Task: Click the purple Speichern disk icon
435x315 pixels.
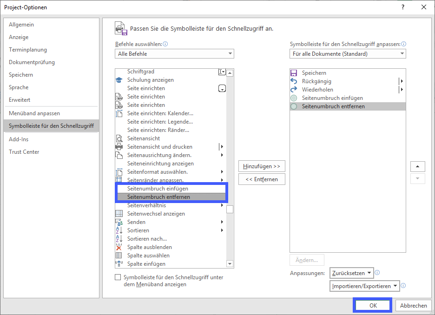Action: coord(294,73)
